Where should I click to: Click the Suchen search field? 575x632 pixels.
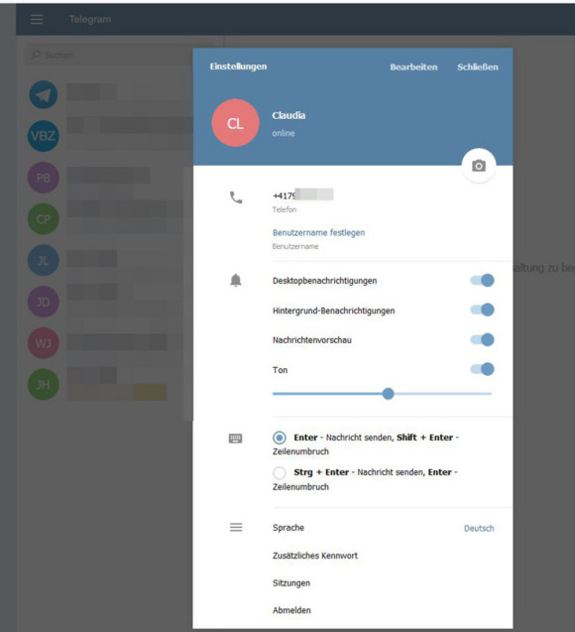click(x=123, y=55)
